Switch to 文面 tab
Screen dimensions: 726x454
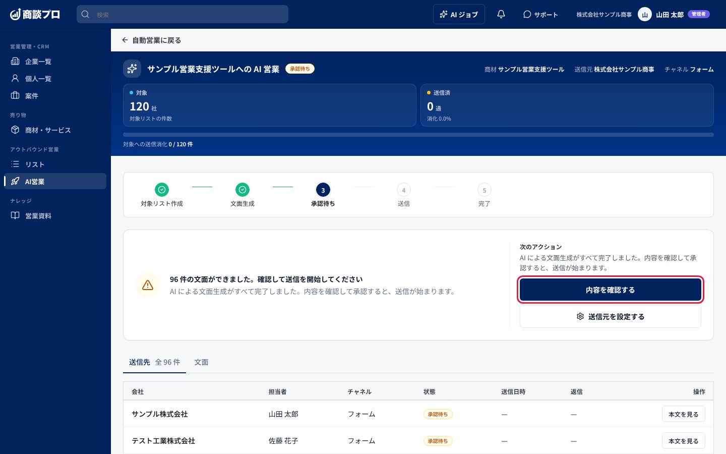pos(202,362)
